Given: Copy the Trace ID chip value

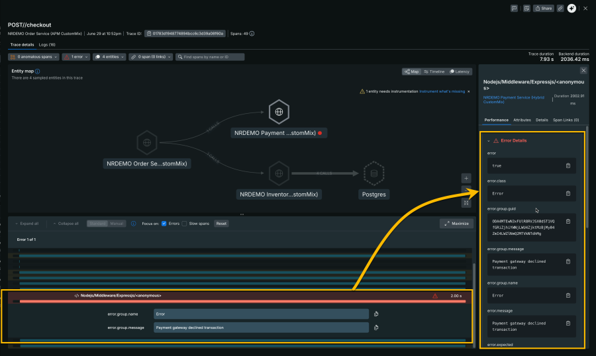Looking at the screenshot, I should pos(185,34).
